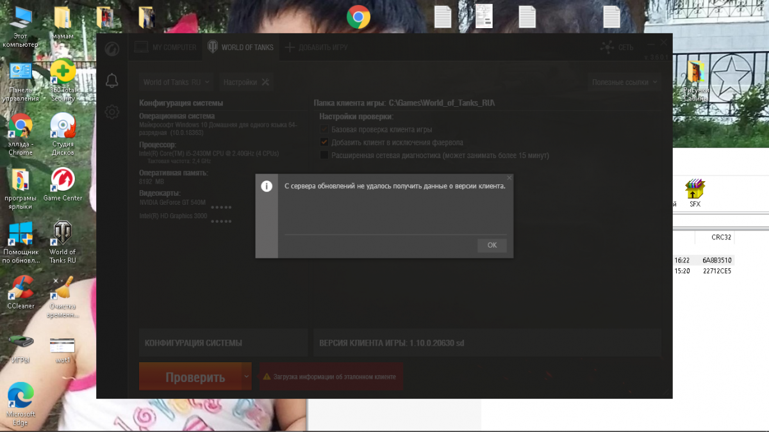This screenshot has height=432, width=769.
Task: Click the 16:22 time cell in background window
Action: (682, 260)
